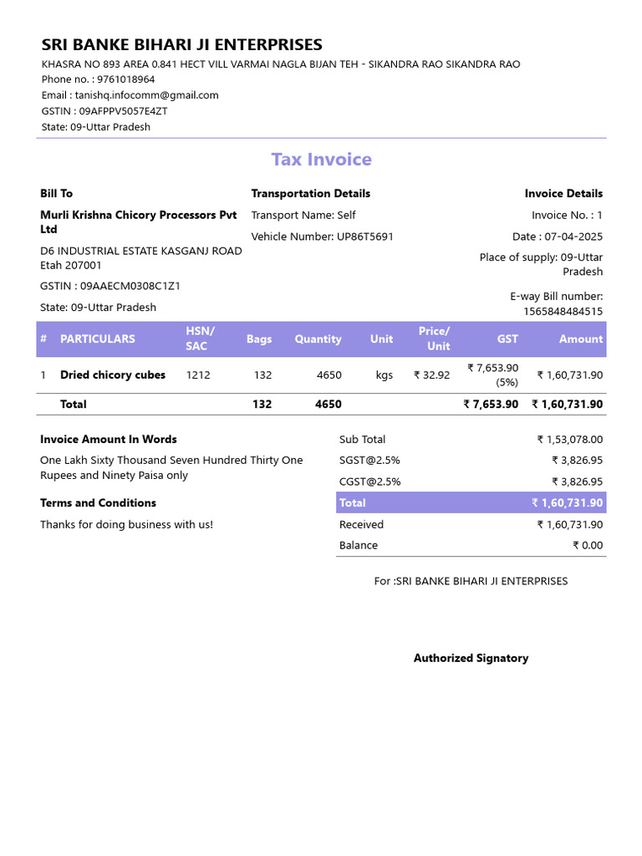Click Thanks for doing business with us!

tap(127, 525)
